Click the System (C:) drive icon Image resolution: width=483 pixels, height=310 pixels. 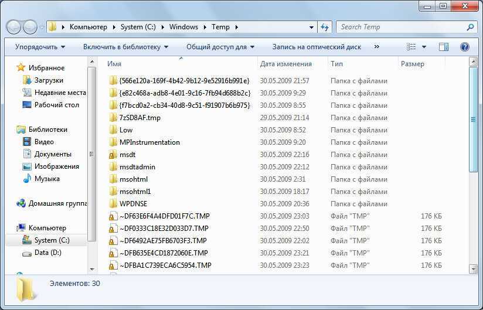coord(27,240)
